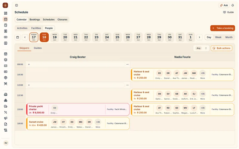Go to next dates with right chevron
This screenshot has width=239, height=149.
click(199, 37)
